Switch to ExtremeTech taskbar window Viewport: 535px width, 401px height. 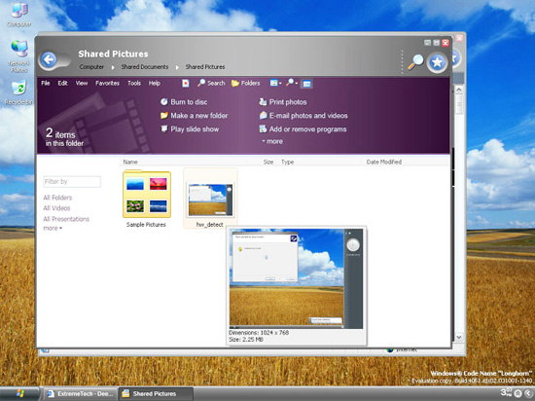[80, 393]
